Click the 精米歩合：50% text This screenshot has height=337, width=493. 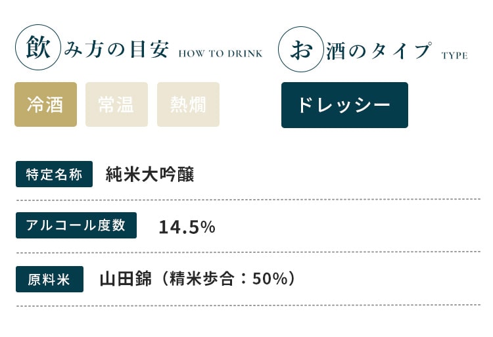pyautogui.click(x=229, y=279)
